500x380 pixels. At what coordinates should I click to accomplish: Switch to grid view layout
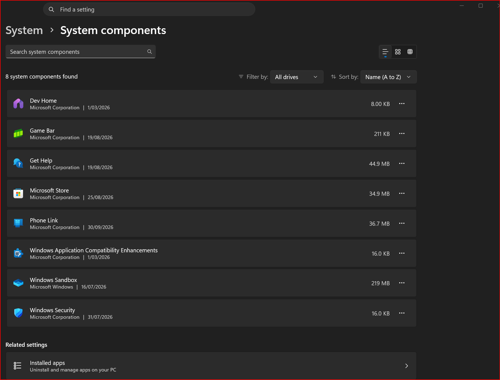[x=398, y=52]
